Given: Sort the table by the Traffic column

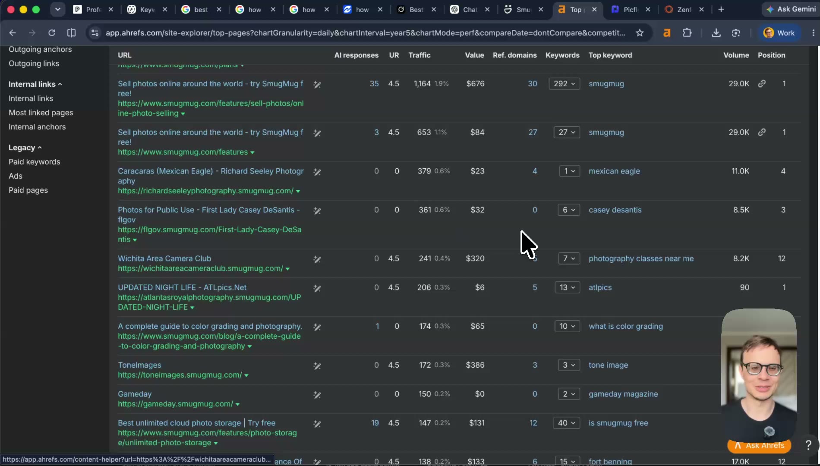Looking at the screenshot, I should (419, 55).
